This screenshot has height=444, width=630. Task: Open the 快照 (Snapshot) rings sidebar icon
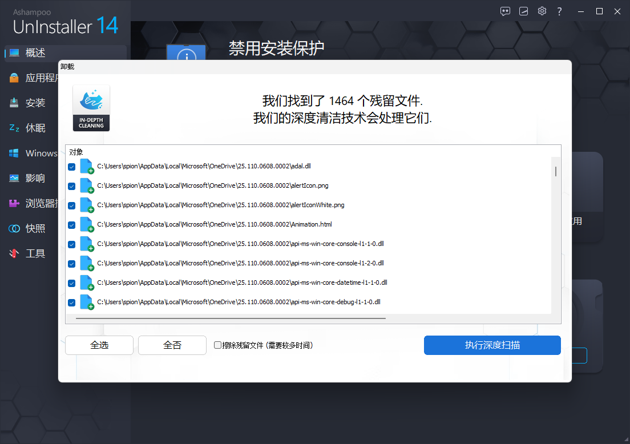14,228
